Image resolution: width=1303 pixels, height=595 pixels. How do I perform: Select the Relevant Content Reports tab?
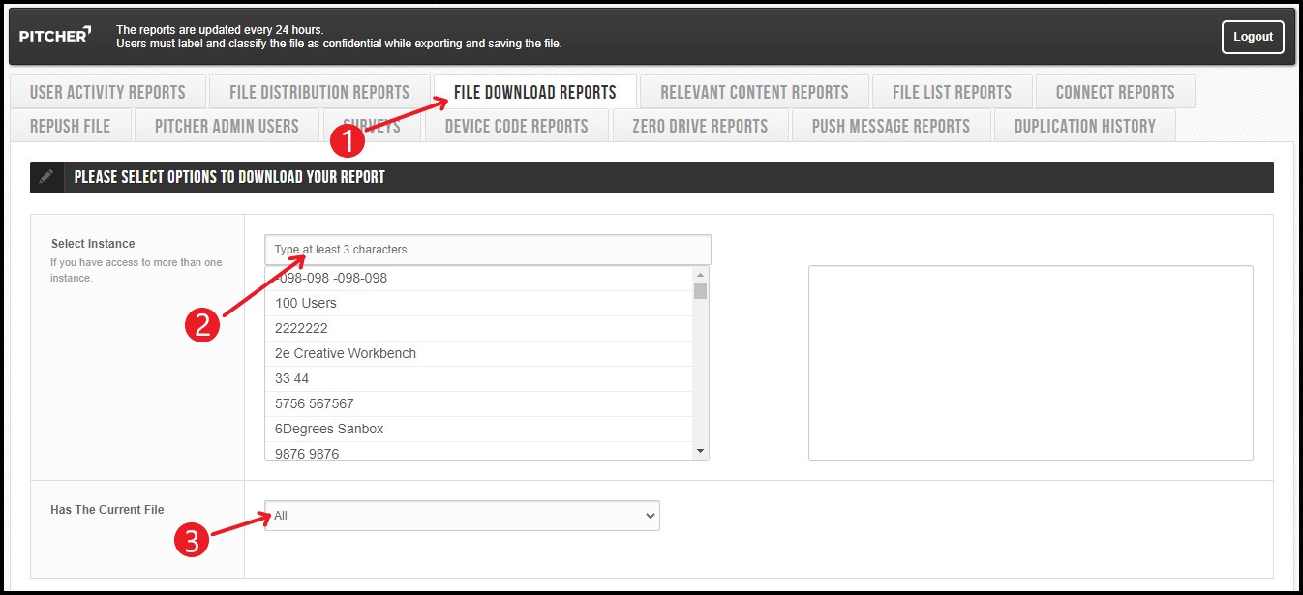[754, 93]
